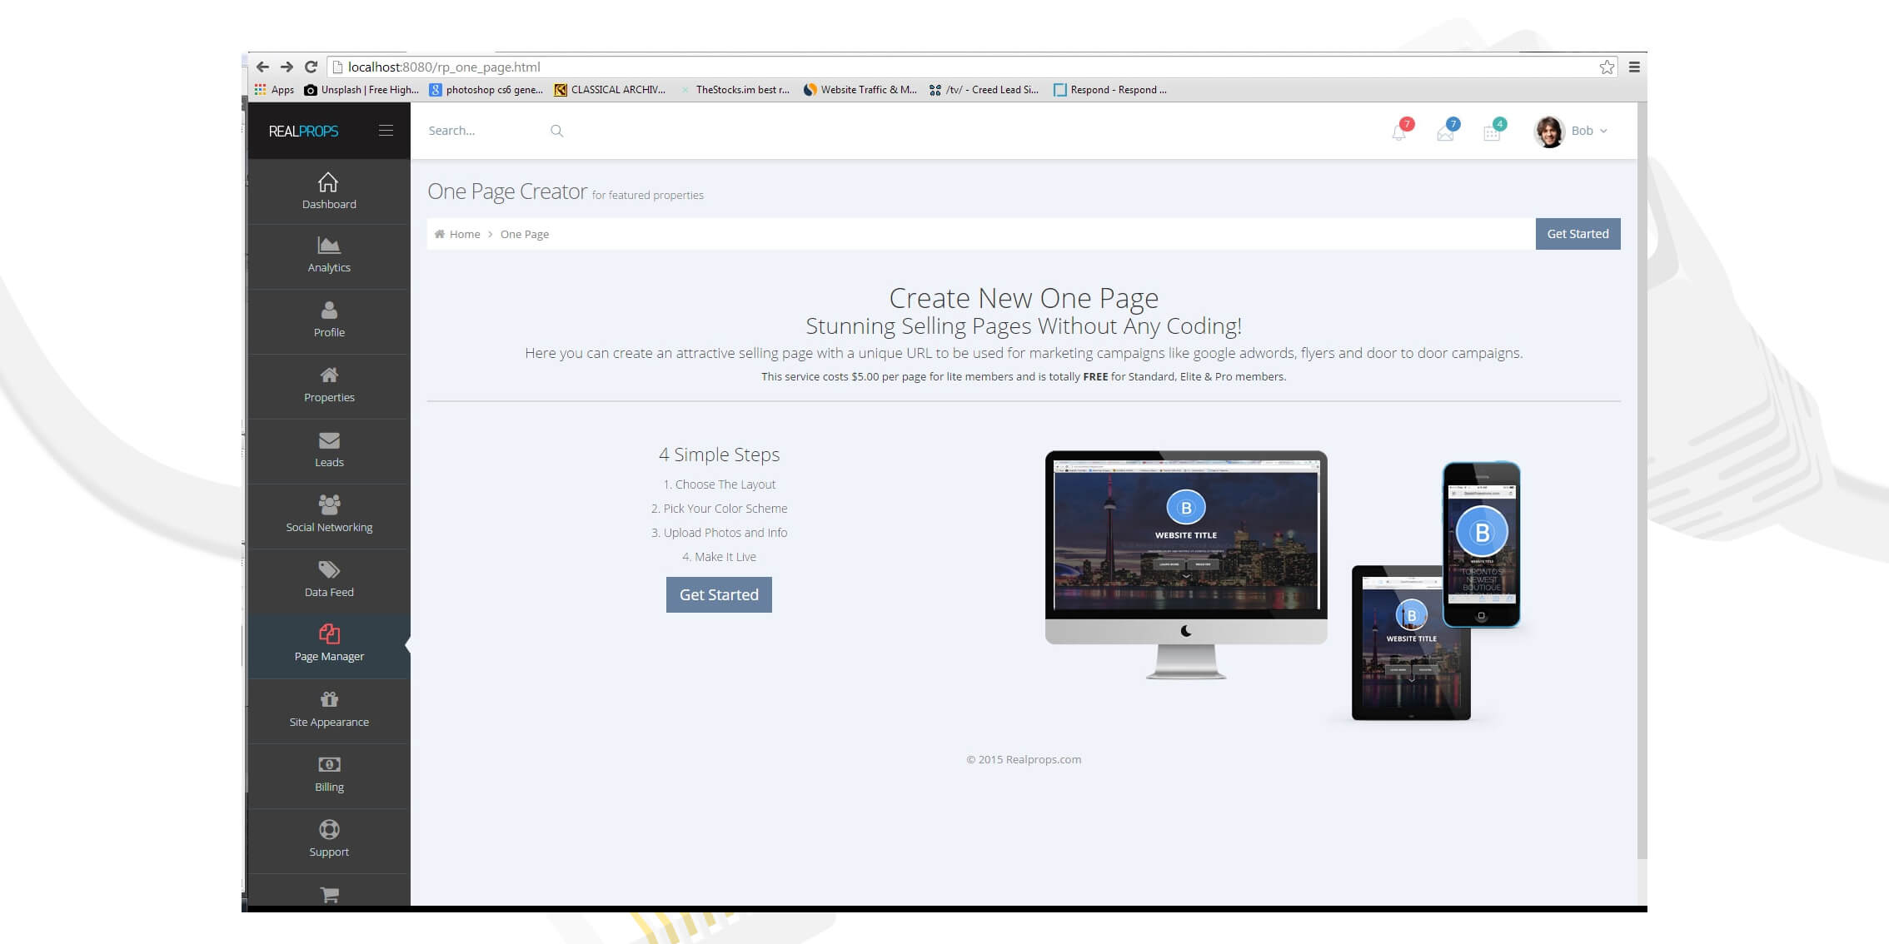Image resolution: width=1889 pixels, height=944 pixels.
Task: Toggle the sidebar hamburger menu
Action: coord(386,131)
